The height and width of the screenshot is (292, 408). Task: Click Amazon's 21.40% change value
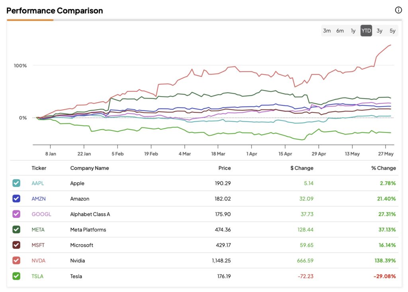(x=386, y=199)
